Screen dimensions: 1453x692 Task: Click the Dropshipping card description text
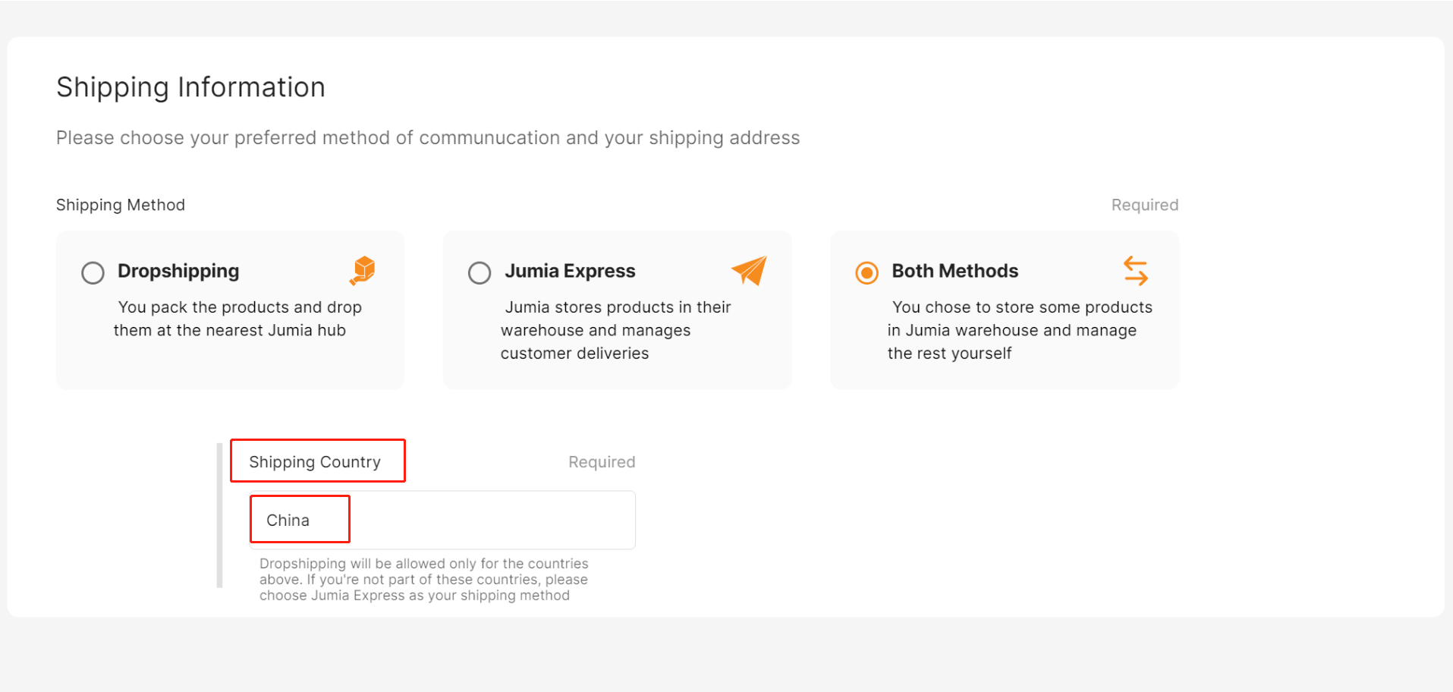pyautogui.click(x=237, y=319)
